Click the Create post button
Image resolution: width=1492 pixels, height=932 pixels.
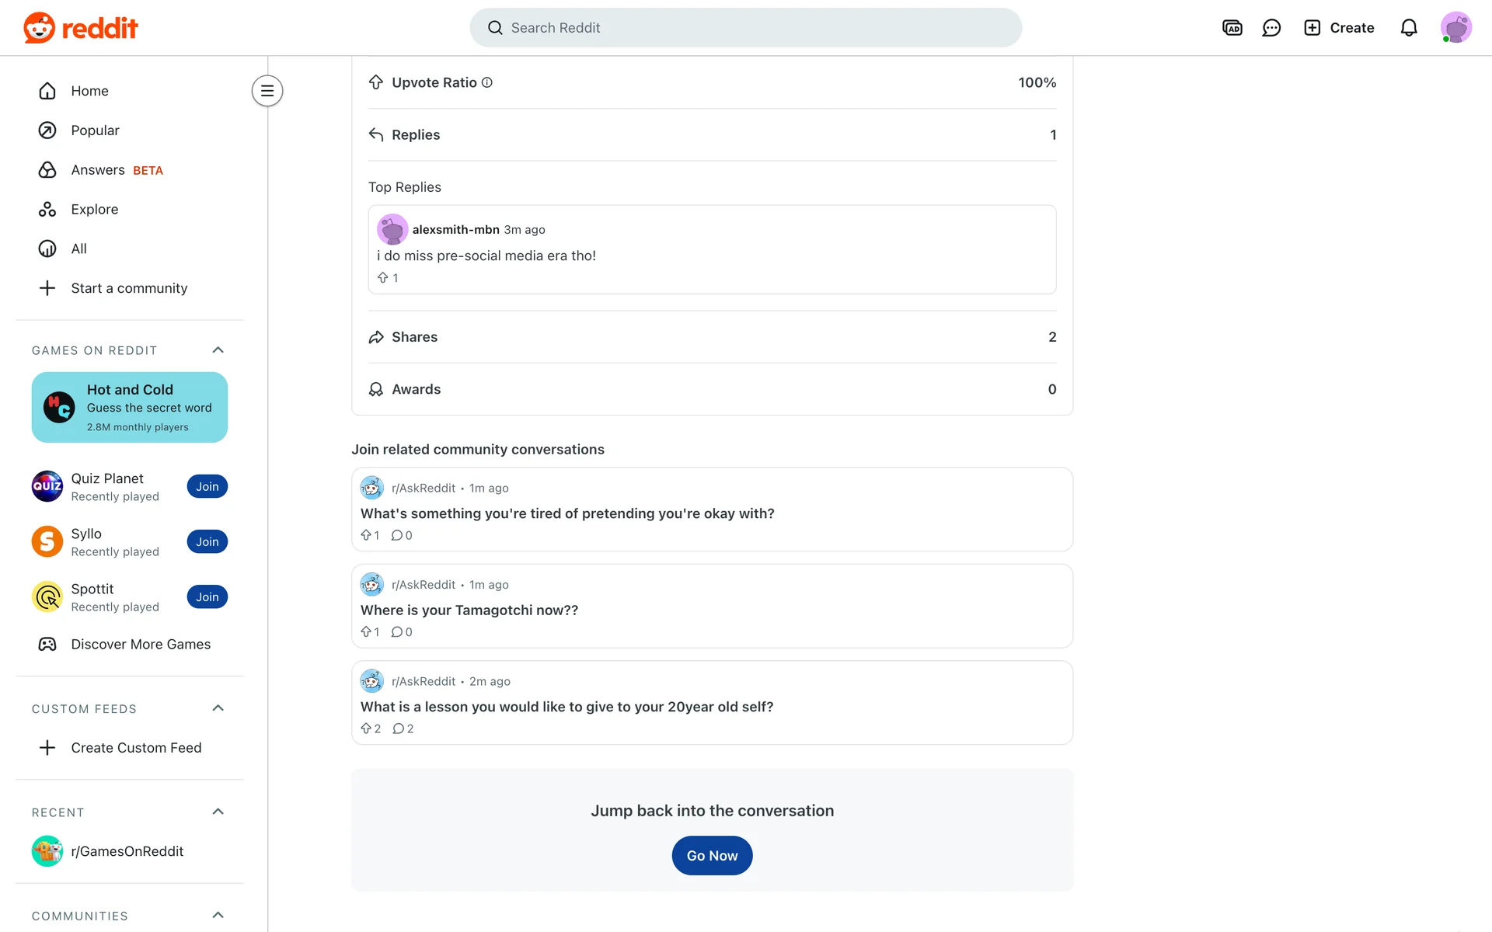[1339, 28]
